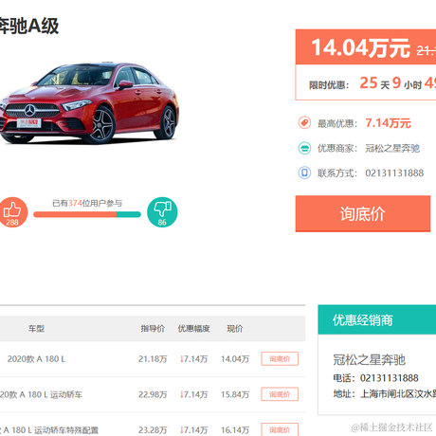Click the dealer address line 上海市闸北区
Image resolution: width=436 pixels, height=436 pixels.
385,393
